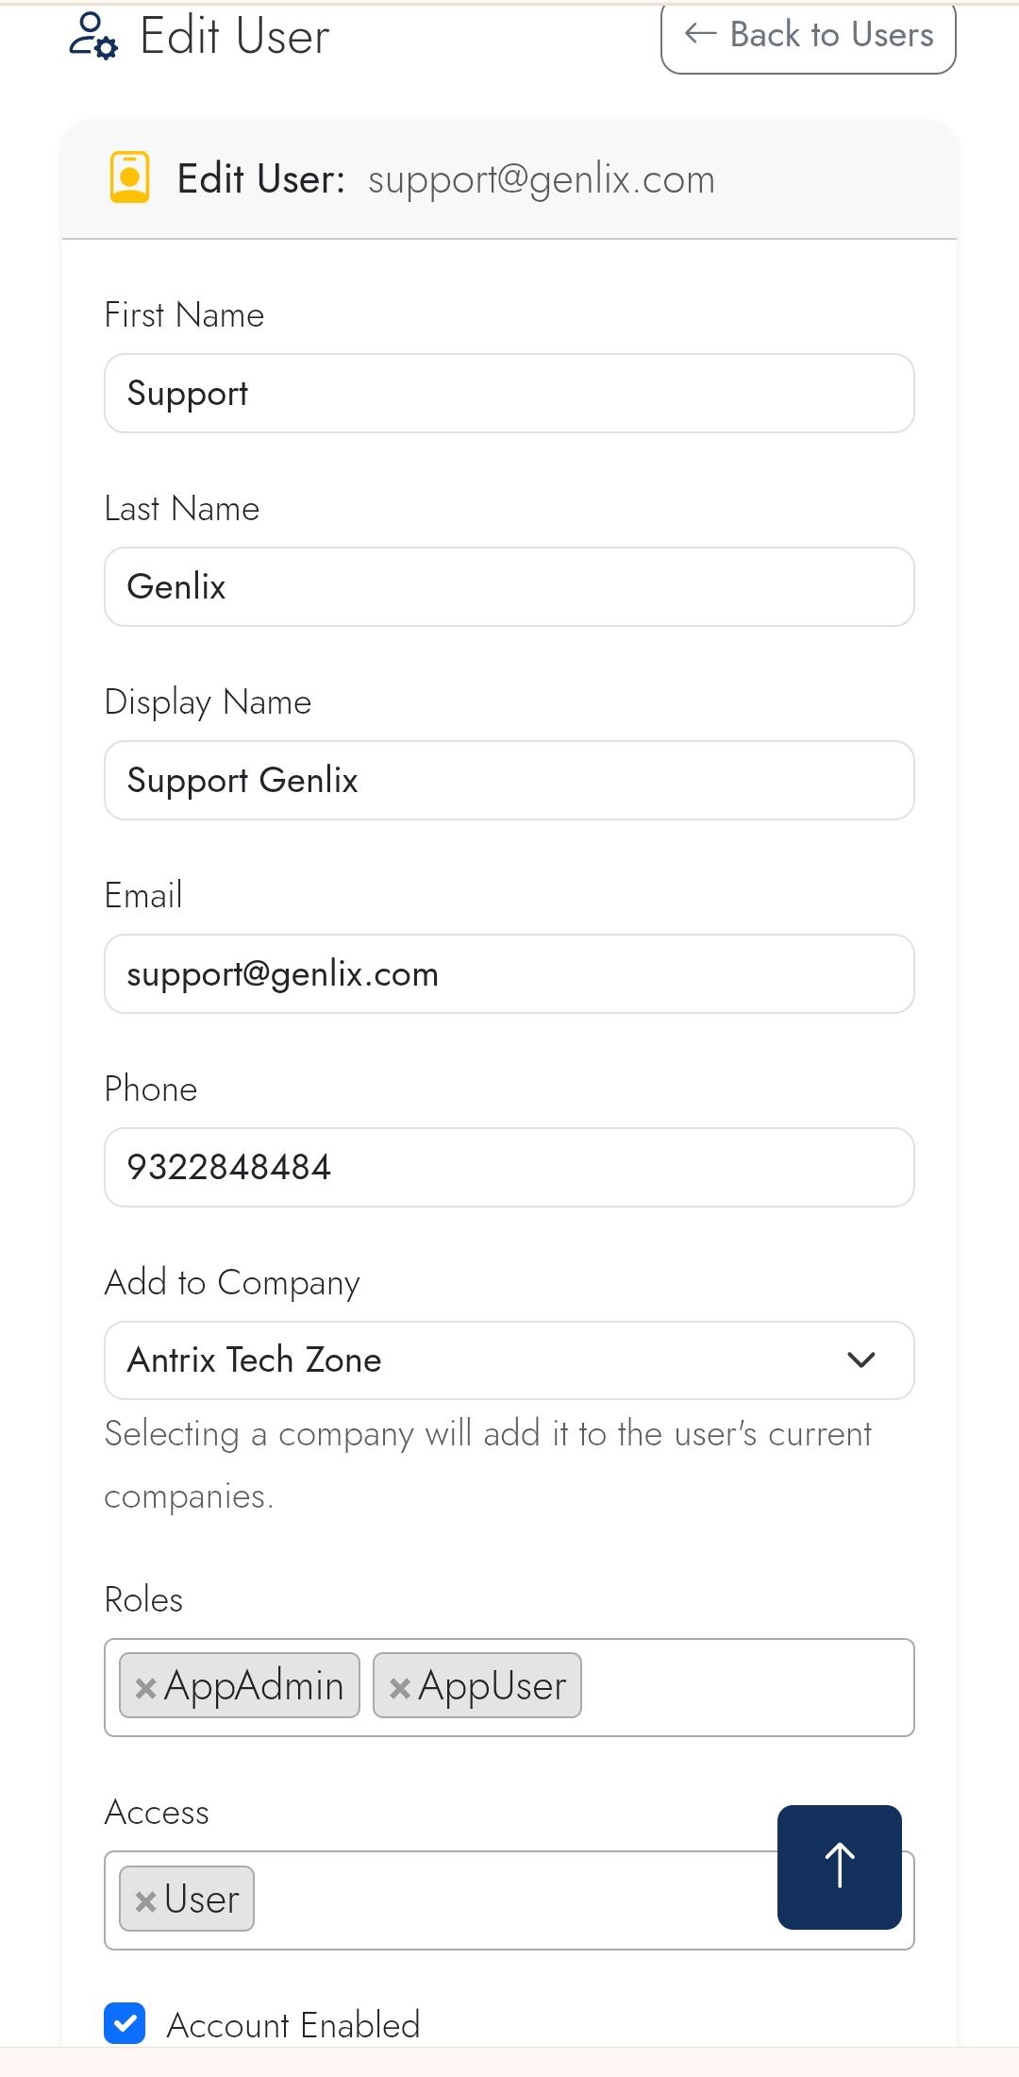Click the AppUser role chip
Image resolution: width=1019 pixels, height=2077 pixels.
(x=492, y=1686)
